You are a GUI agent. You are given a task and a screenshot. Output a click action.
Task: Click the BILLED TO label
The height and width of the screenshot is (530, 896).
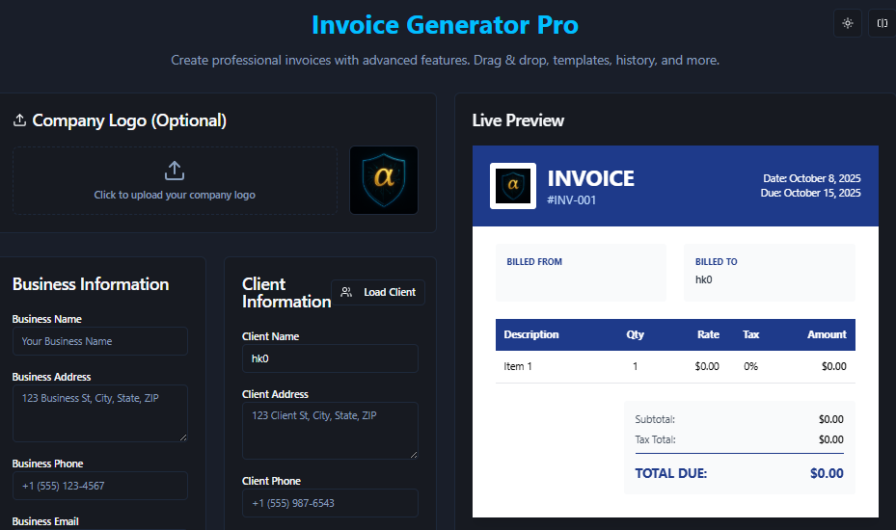[716, 261]
